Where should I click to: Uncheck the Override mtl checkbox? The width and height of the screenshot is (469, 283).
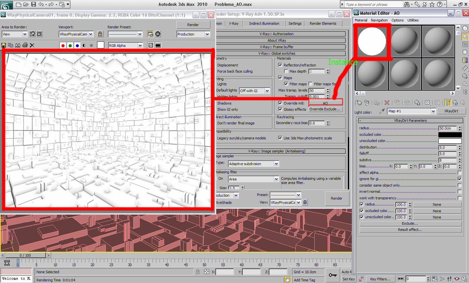click(x=280, y=103)
